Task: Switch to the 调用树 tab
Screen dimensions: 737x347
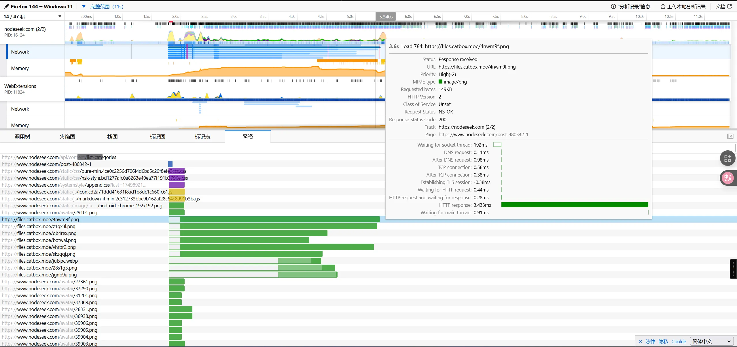Action: click(x=22, y=137)
